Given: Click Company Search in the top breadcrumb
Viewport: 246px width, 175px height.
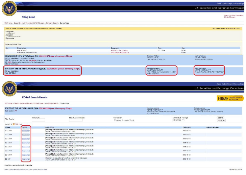Looking at the screenshot, I should [52, 23].
